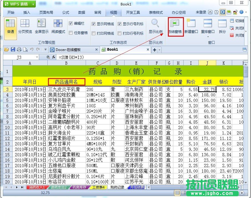
Task: Click the plus button to open new document tab
Action: click(154, 49)
